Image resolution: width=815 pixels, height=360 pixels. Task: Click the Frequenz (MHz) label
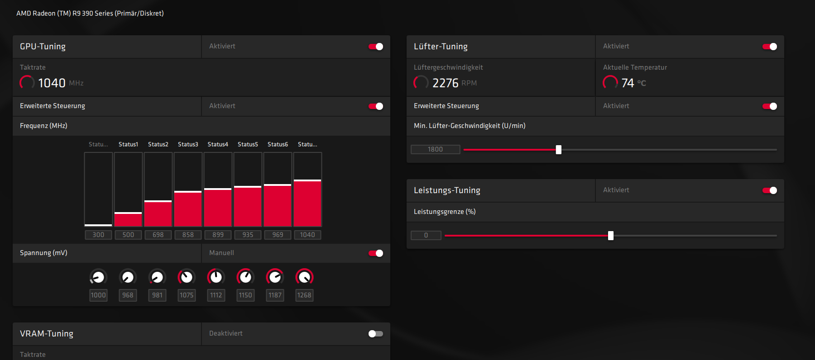click(x=43, y=126)
